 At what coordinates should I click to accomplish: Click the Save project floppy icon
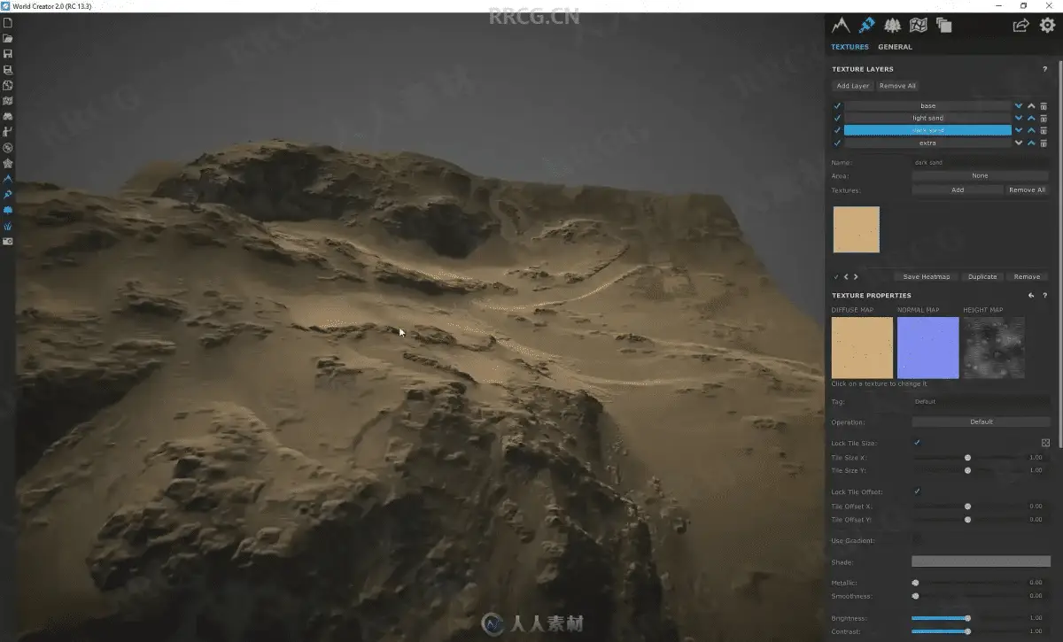(7, 54)
